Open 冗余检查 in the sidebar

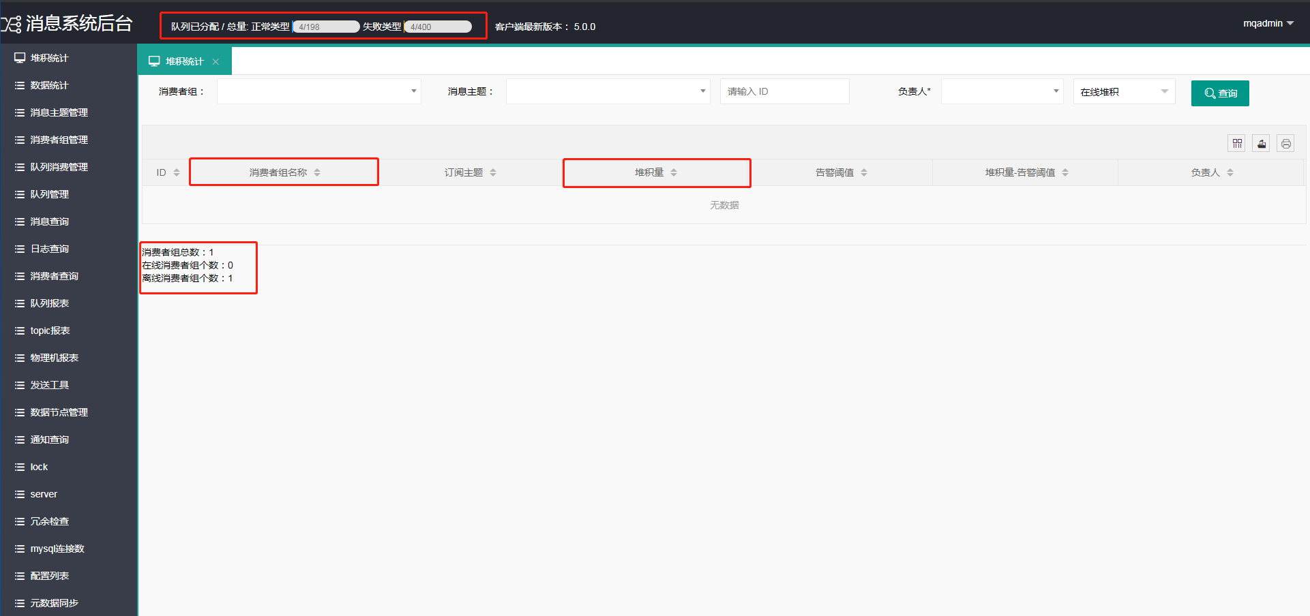coord(68,521)
